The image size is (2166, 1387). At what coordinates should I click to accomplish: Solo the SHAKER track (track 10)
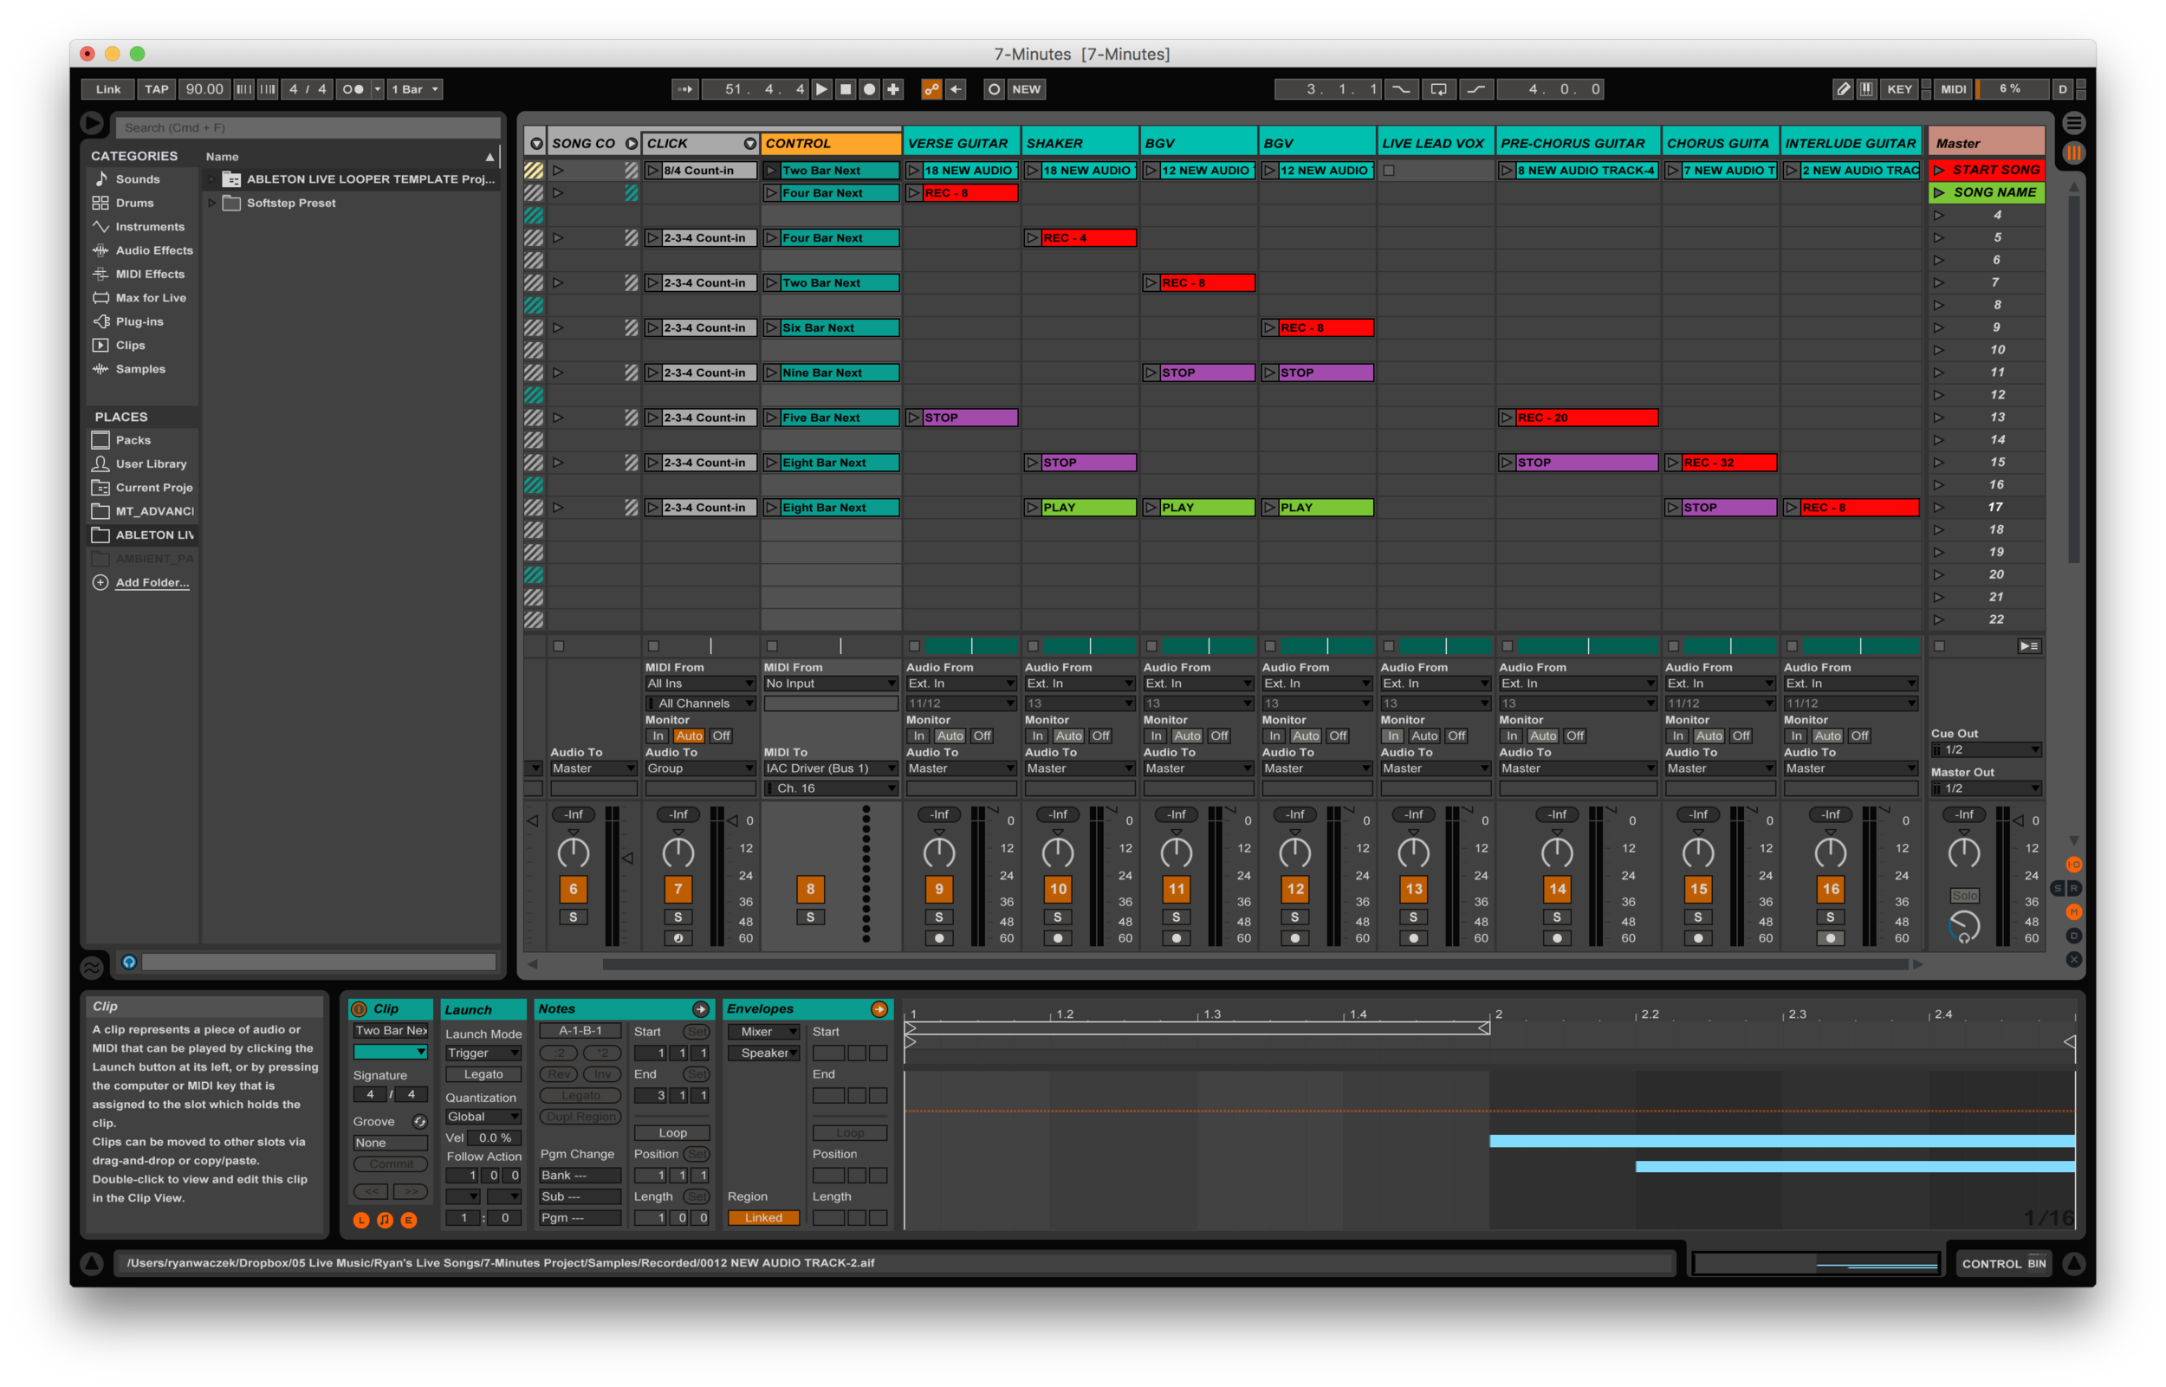[x=1057, y=917]
